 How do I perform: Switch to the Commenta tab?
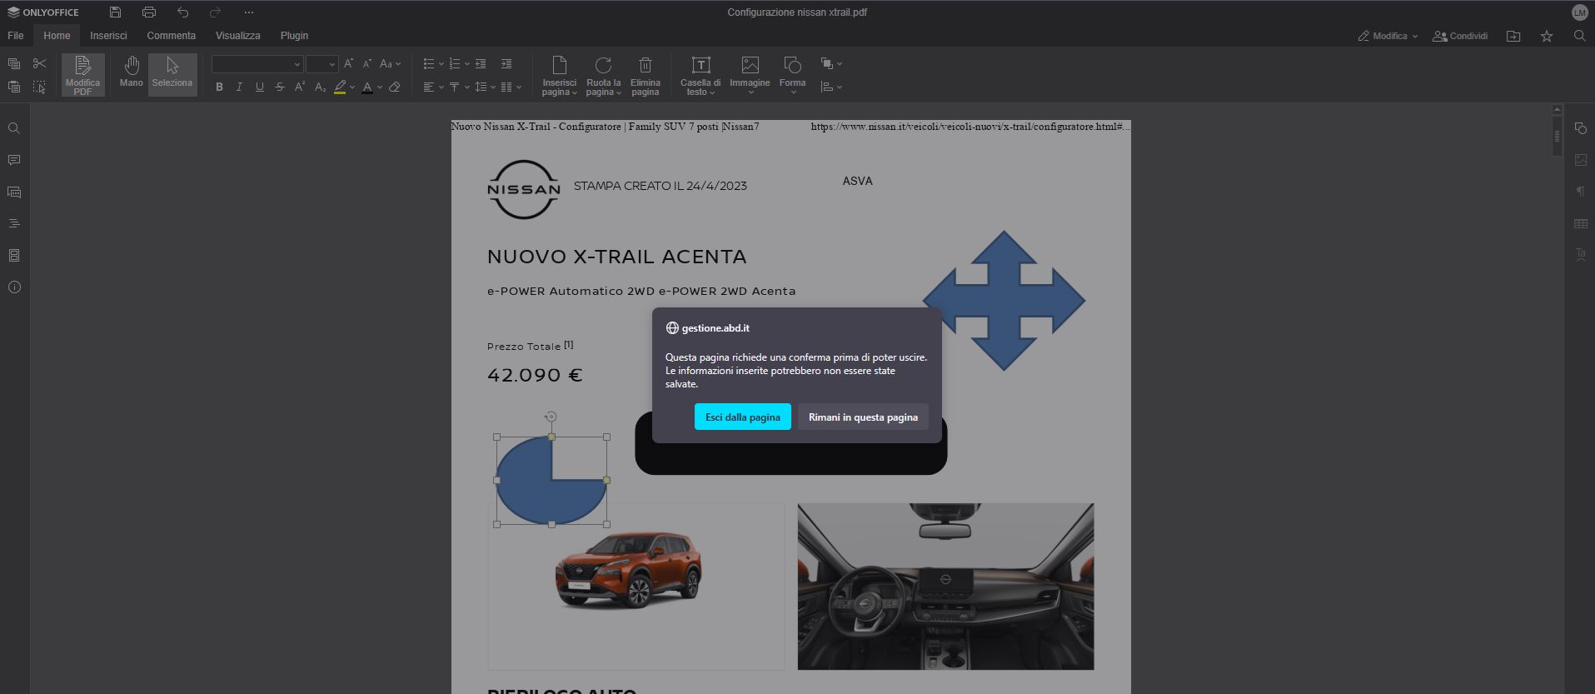171,36
